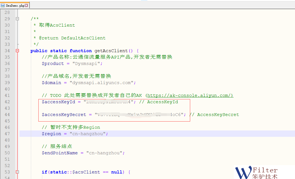Click line number 42 in the margin
The width and height of the screenshot is (295, 179).
(x=7, y=102)
